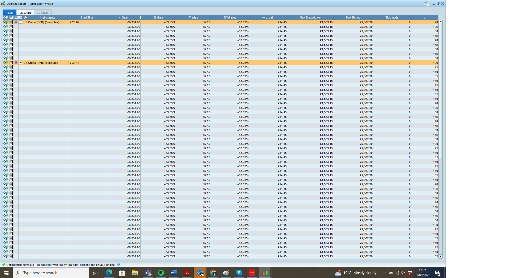The height and width of the screenshot is (278, 509).
Task: Collapse all groups using the header minus icon
Action: tap(21, 17)
